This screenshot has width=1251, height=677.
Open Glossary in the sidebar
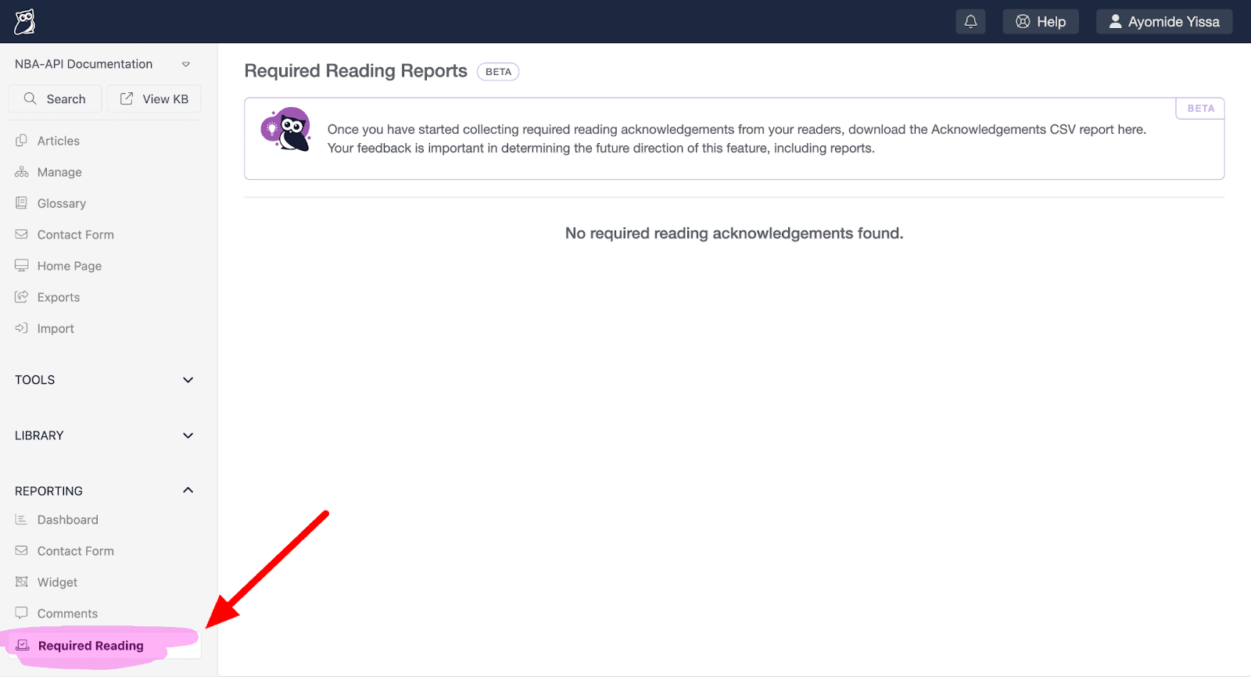pos(62,203)
